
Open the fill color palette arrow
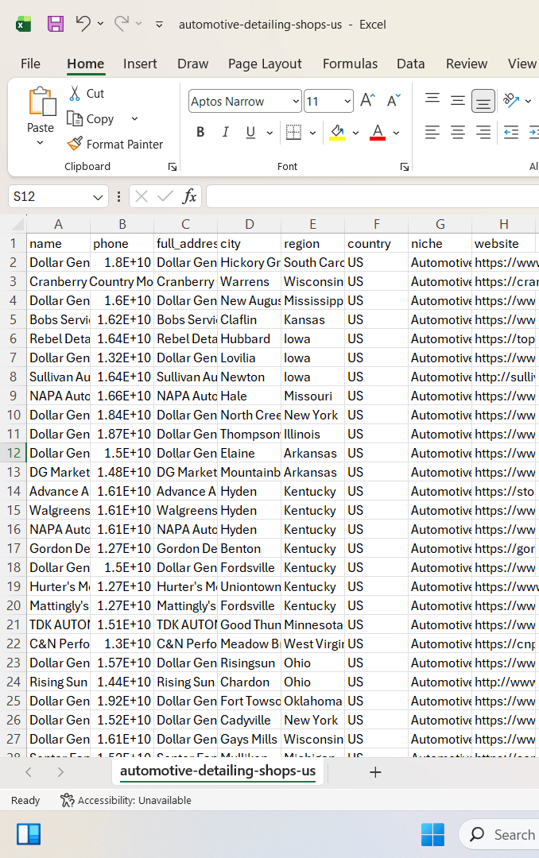coord(355,133)
